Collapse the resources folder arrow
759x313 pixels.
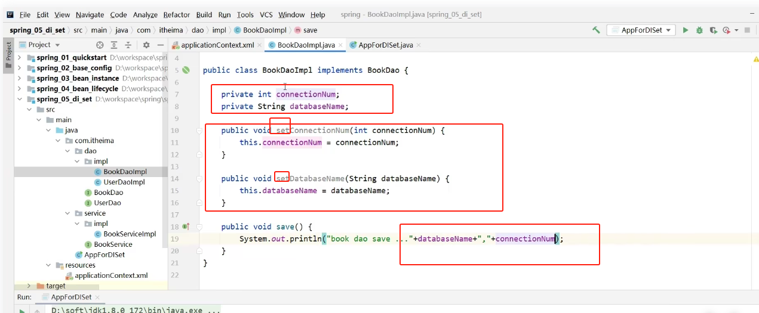pyautogui.click(x=49, y=265)
